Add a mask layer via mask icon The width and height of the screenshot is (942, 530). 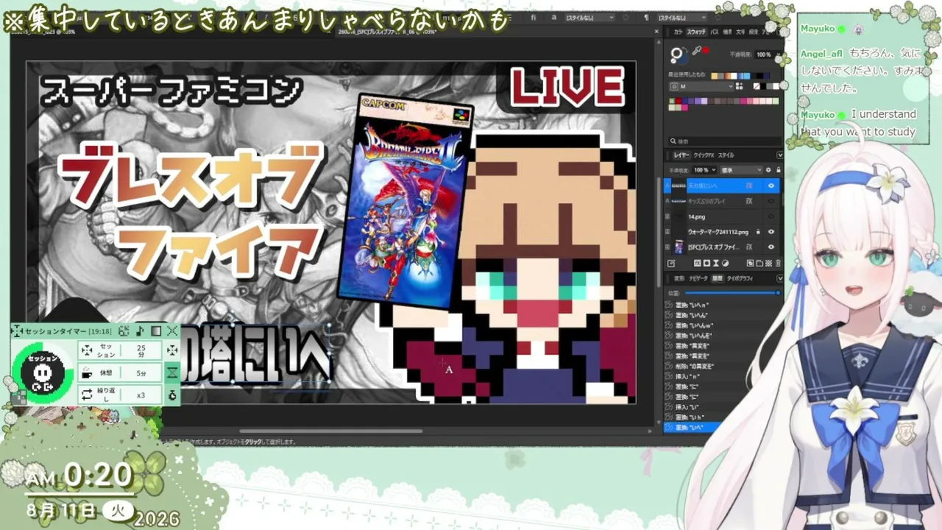pyautogui.click(x=706, y=263)
